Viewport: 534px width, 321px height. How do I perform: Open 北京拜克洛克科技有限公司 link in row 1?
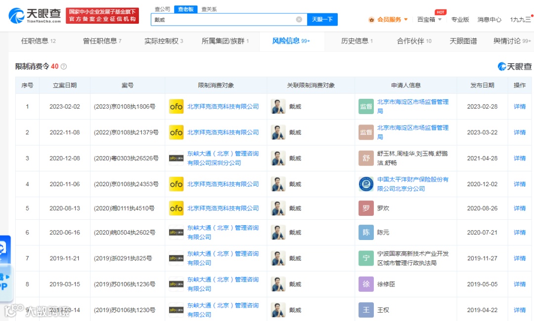pyautogui.click(x=223, y=107)
